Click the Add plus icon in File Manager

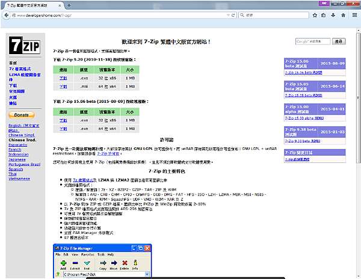click(63, 263)
